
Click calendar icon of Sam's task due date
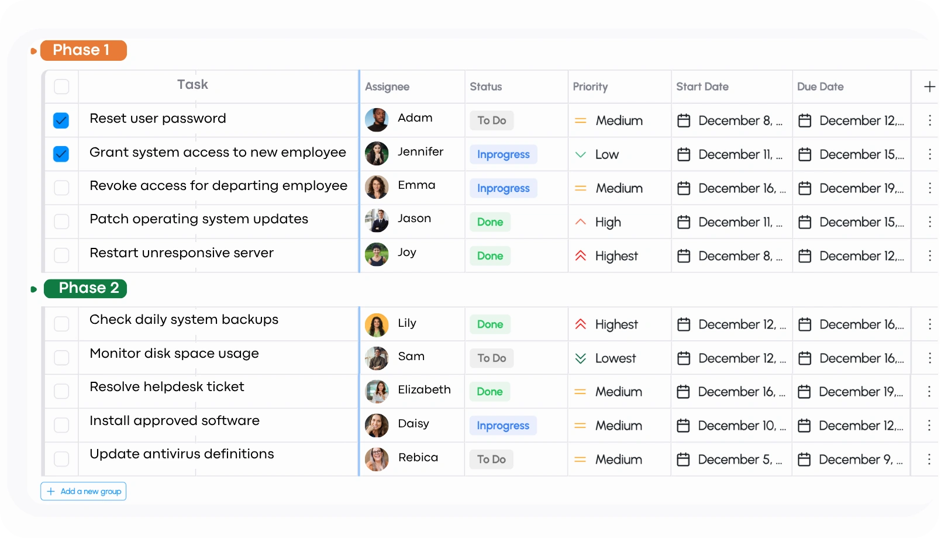(805, 358)
